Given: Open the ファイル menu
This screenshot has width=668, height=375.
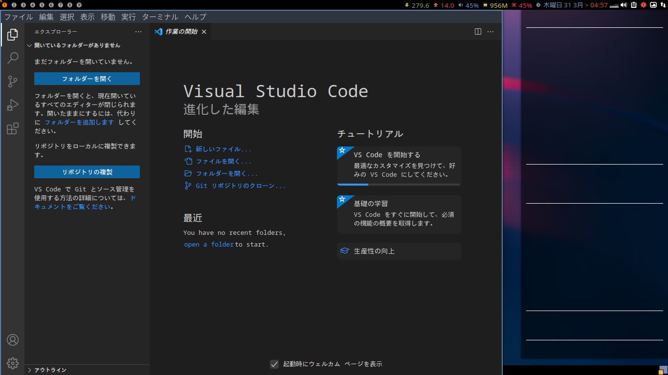Looking at the screenshot, I should (x=19, y=17).
